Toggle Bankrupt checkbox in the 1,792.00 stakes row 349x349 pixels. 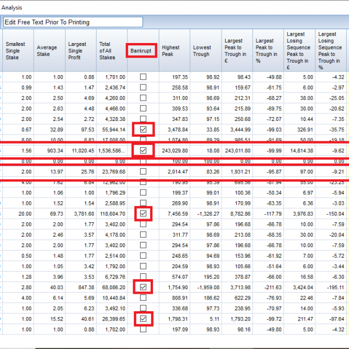click(143, 266)
